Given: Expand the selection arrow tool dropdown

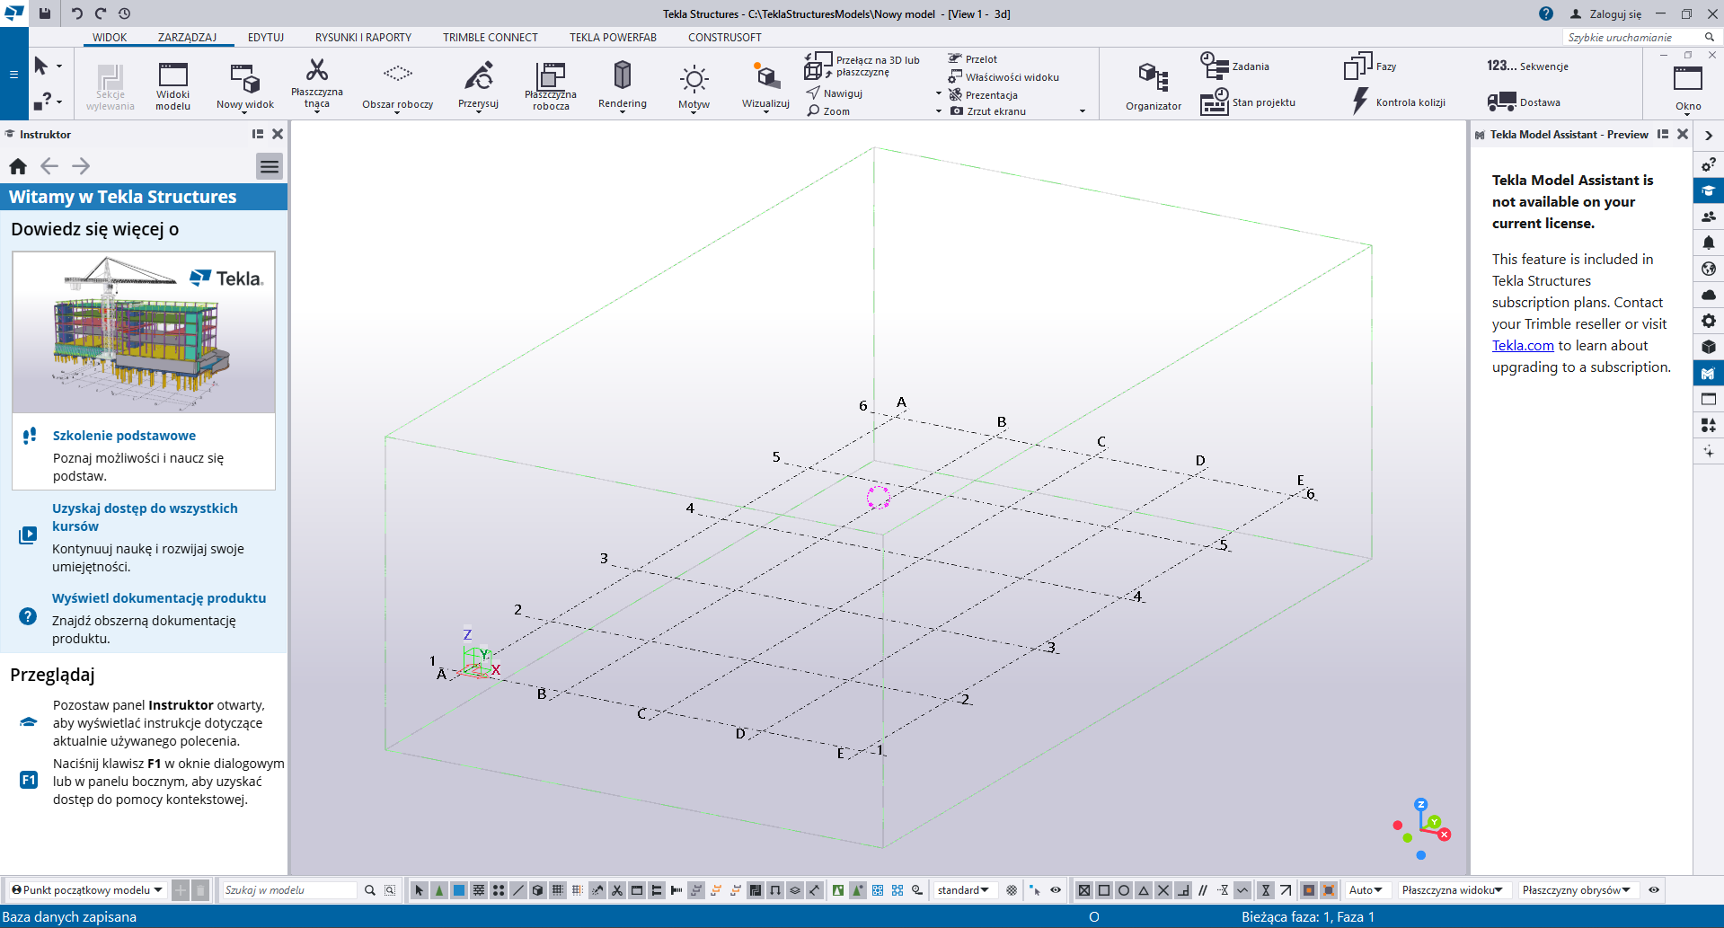Looking at the screenshot, I should tap(59, 66).
